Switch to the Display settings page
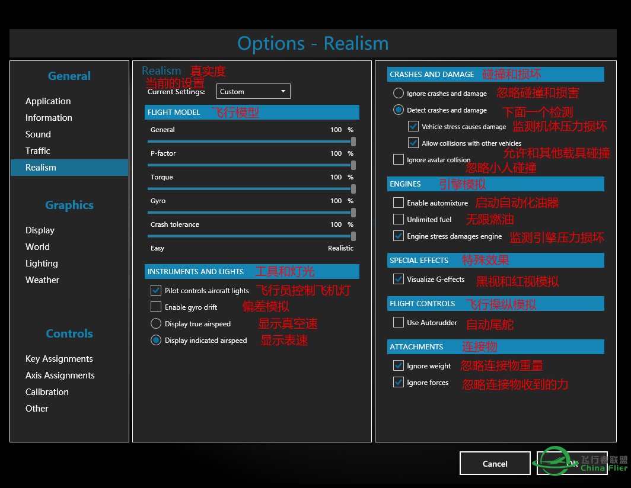 pos(40,230)
